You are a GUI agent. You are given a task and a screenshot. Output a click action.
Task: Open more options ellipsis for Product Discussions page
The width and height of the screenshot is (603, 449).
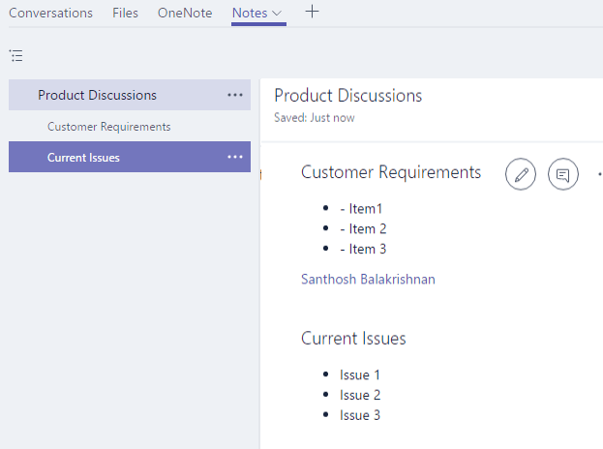click(235, 95)
